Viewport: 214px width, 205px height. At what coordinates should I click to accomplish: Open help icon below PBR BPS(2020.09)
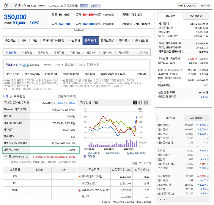coord(160,82)
